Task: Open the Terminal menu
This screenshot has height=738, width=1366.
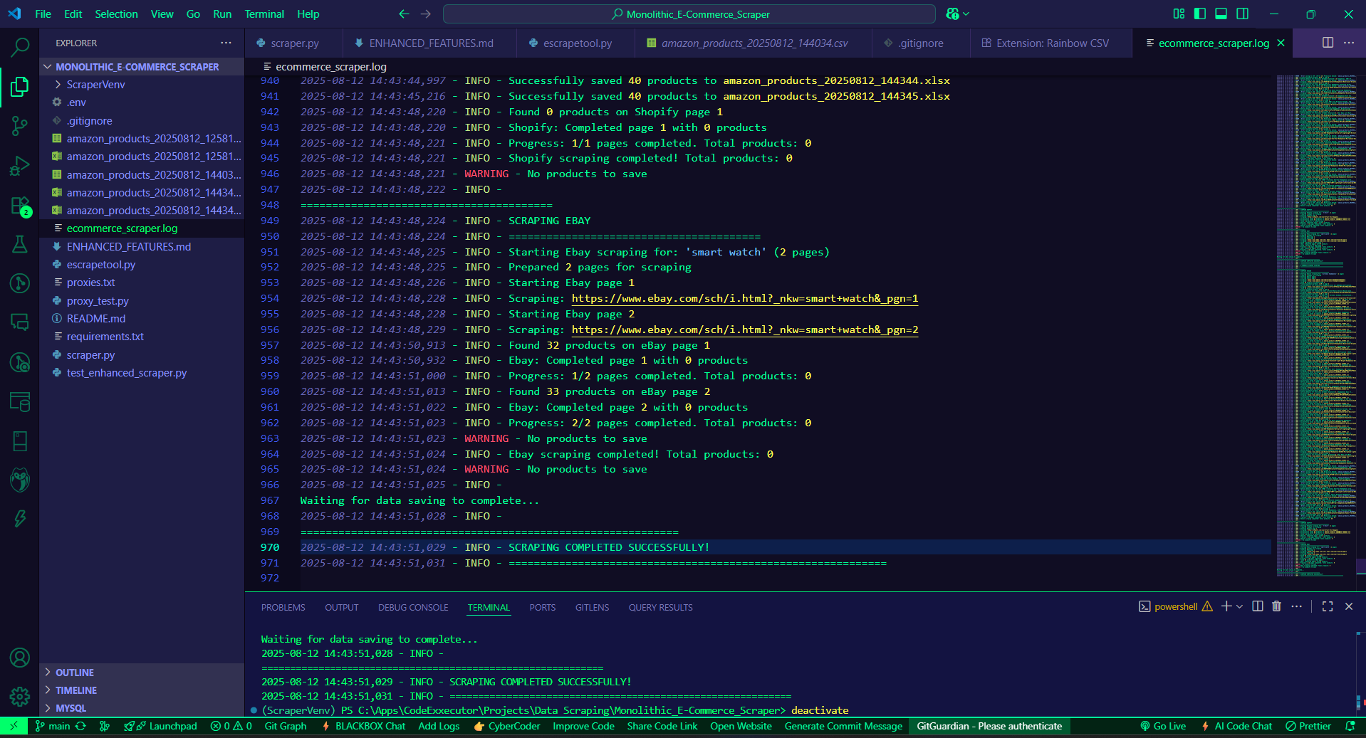Action: tap(264, 14)
